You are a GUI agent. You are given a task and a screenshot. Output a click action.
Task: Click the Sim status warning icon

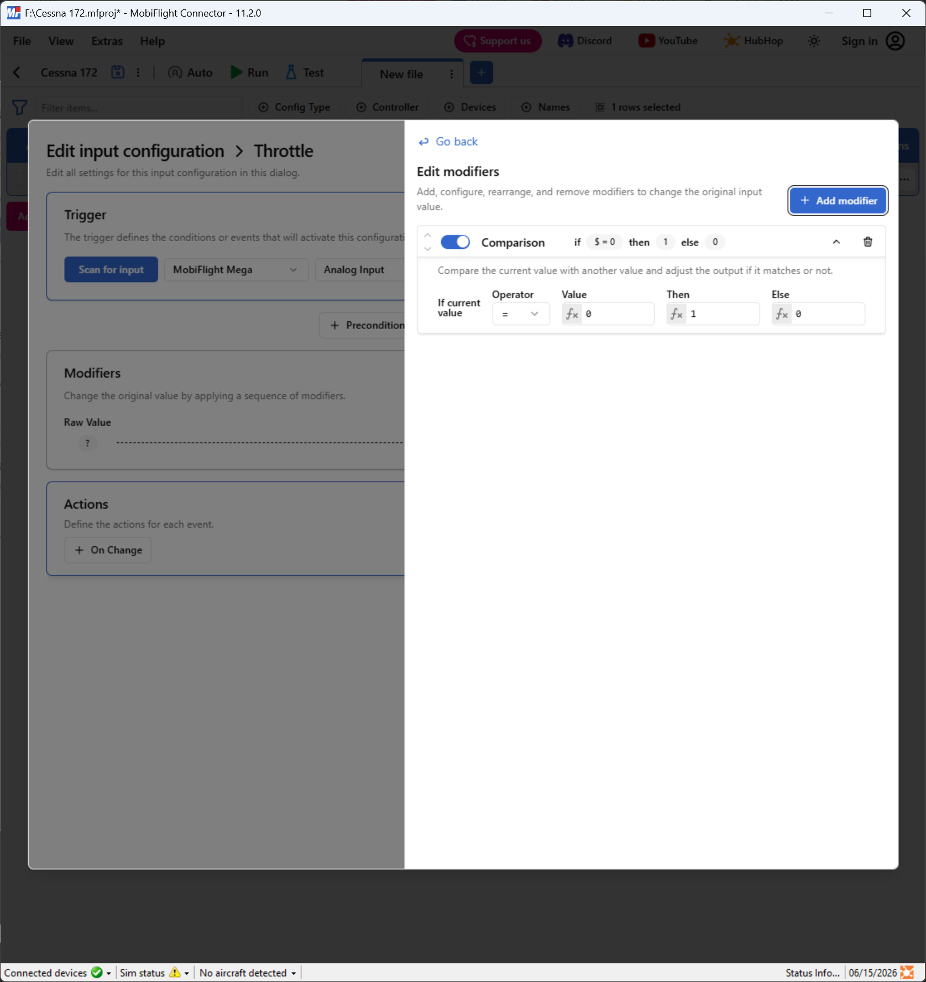tap(175, 972)
